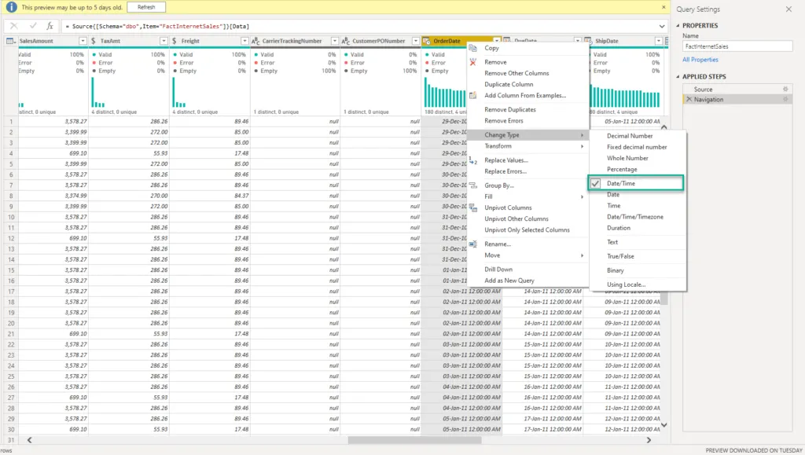Choose Remove Duplicates from the context menu
The image size is (805, 455).
pyautogui.click(x=510, y=110)
